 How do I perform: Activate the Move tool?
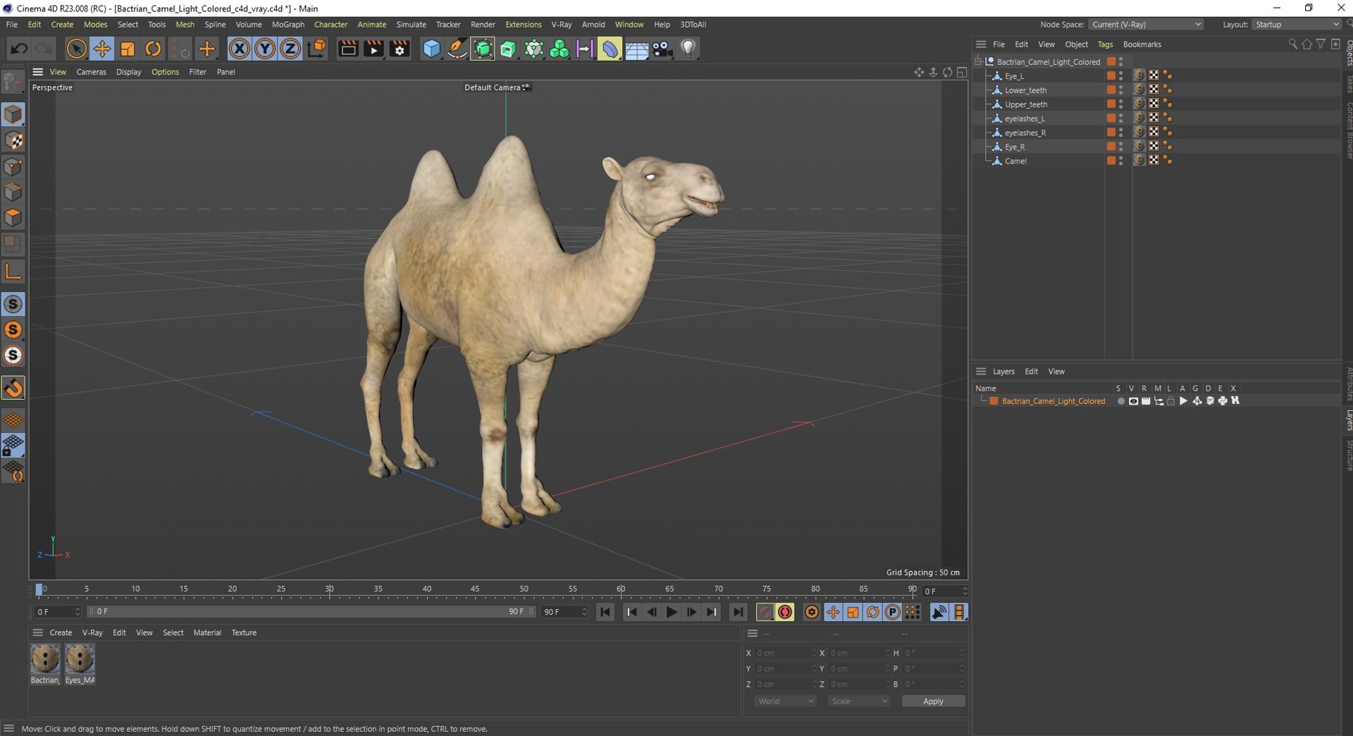[x=102, y=49]
